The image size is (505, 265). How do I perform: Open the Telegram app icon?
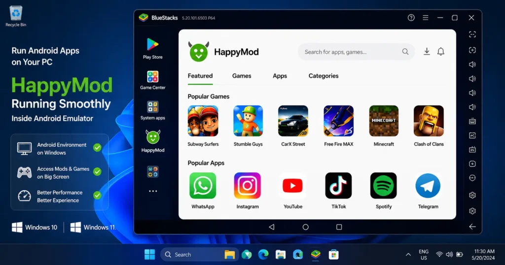pyautogui.click(x=428, y=186)
